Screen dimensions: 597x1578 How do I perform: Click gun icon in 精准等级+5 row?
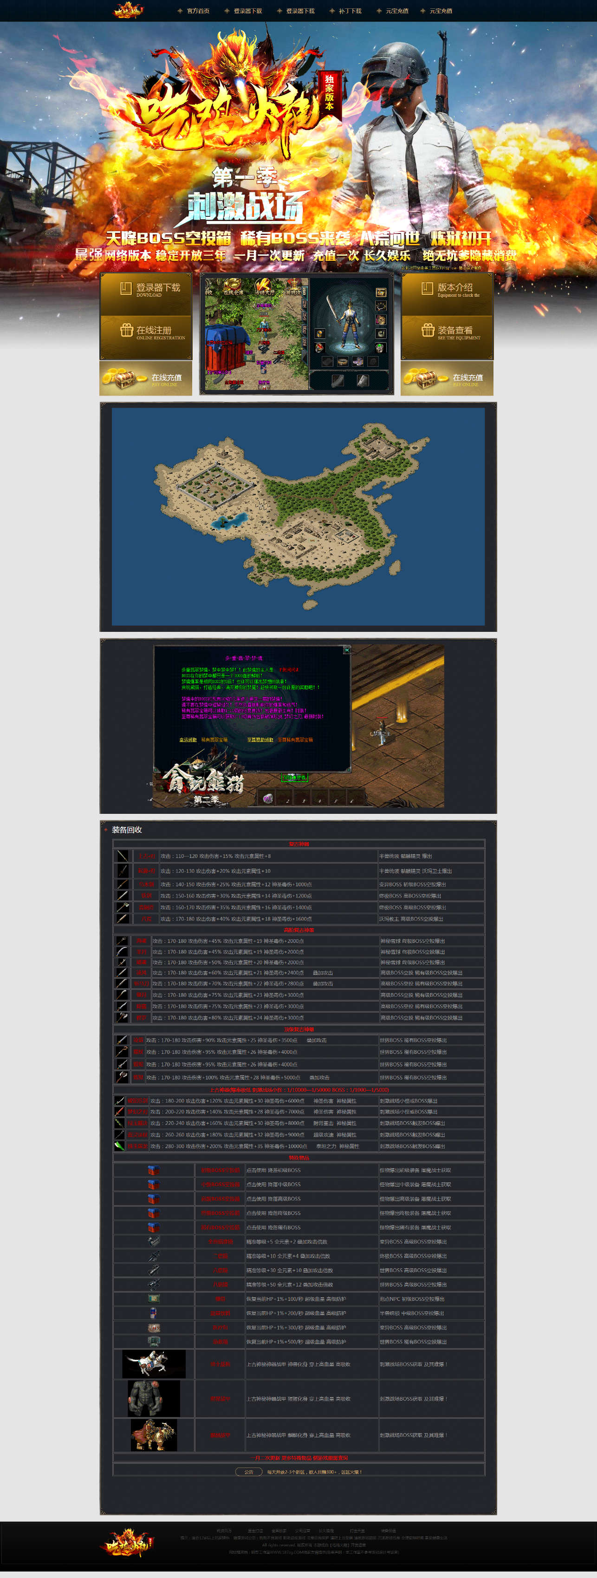(154, 1242)
